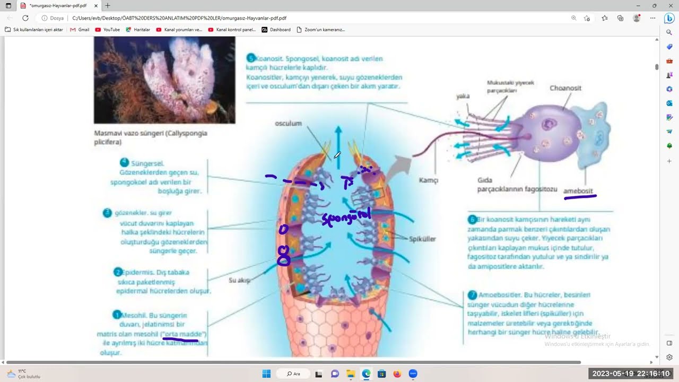This screenshot has height=382, width=679.
Task: Open sidebar settings gear
Action: pyautogui.click(x=669, y=357)
